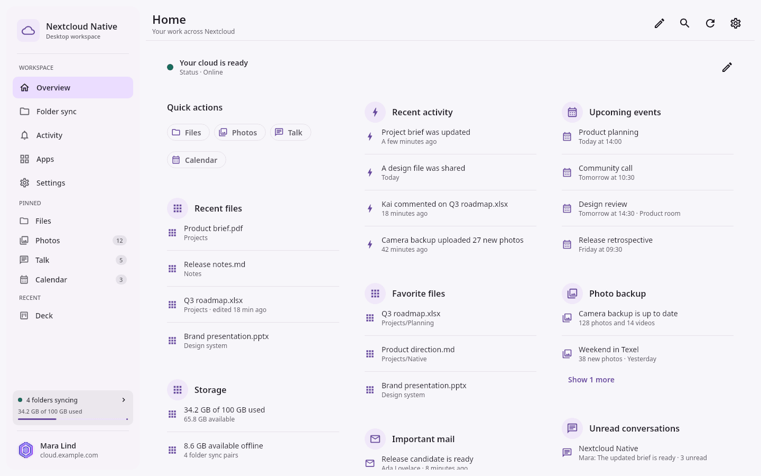This screenshot has width=761, height=476.
Task: Open Settings in the sidebar
Action: [x=73, y=183]
